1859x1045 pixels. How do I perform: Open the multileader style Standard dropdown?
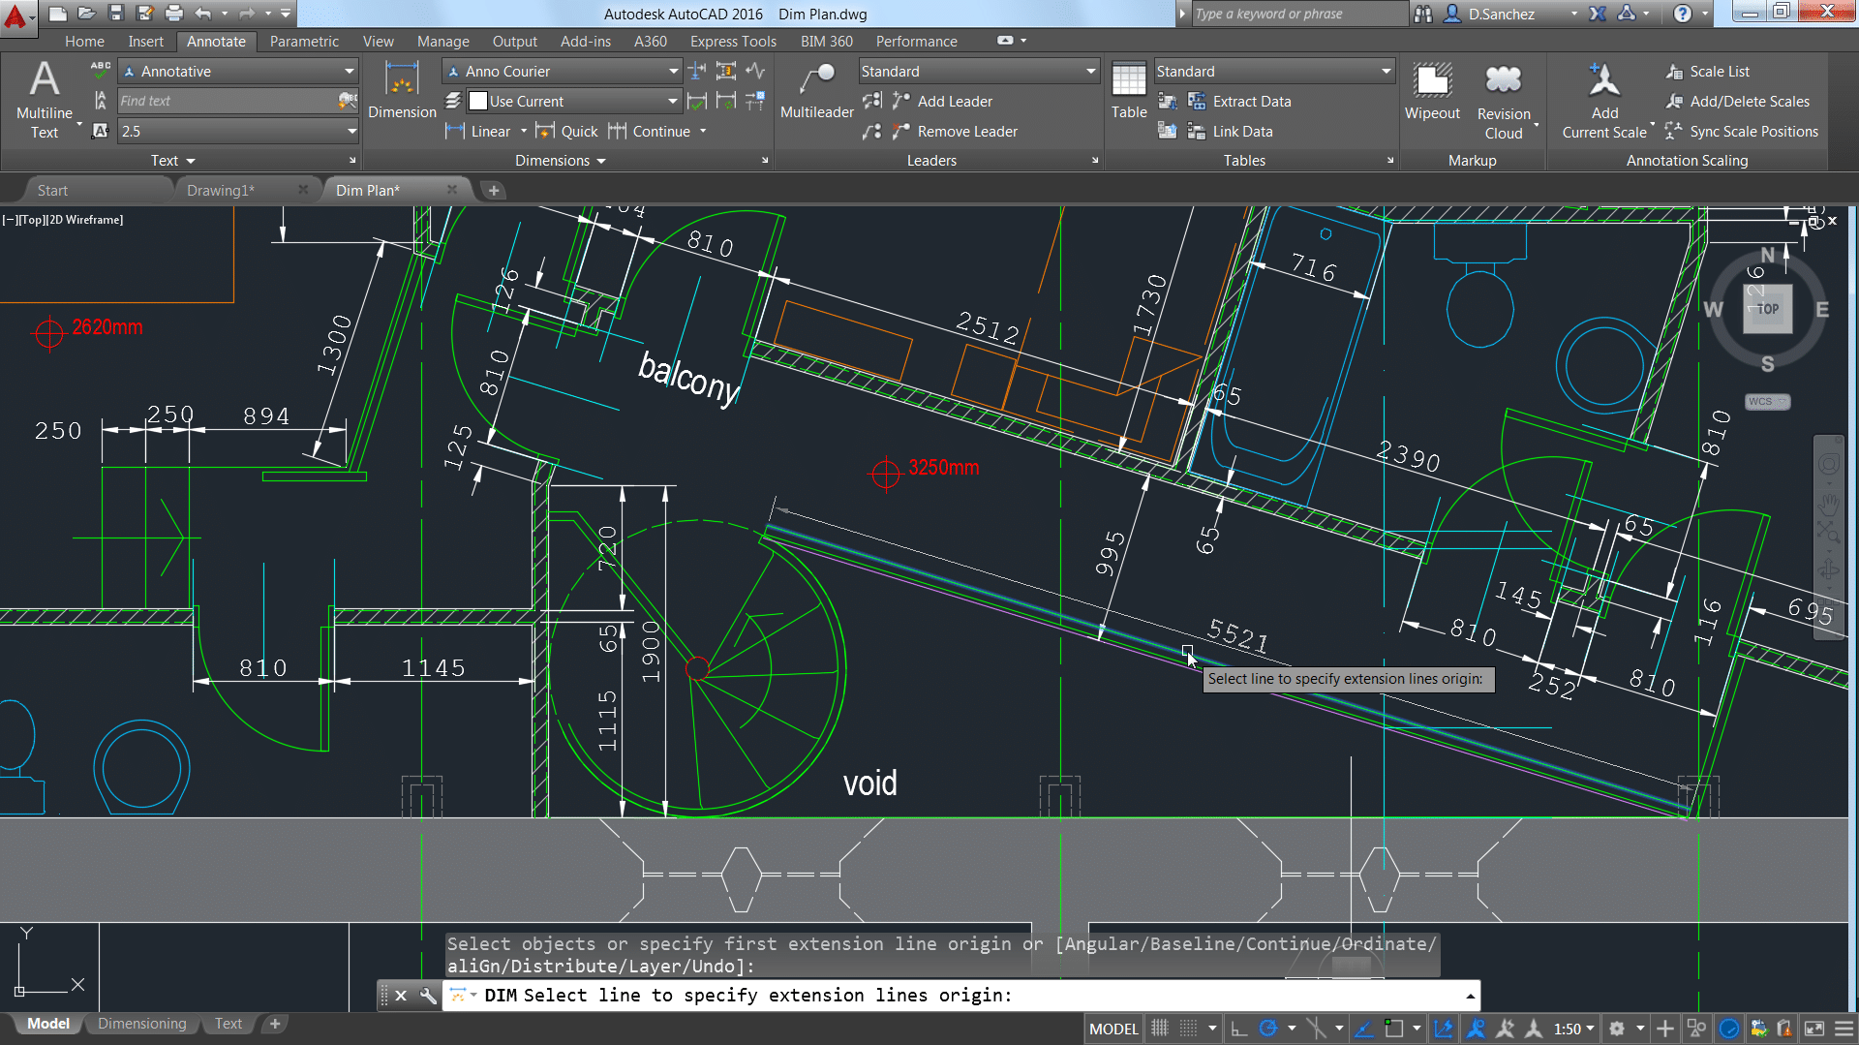click(x=979, y=71)
